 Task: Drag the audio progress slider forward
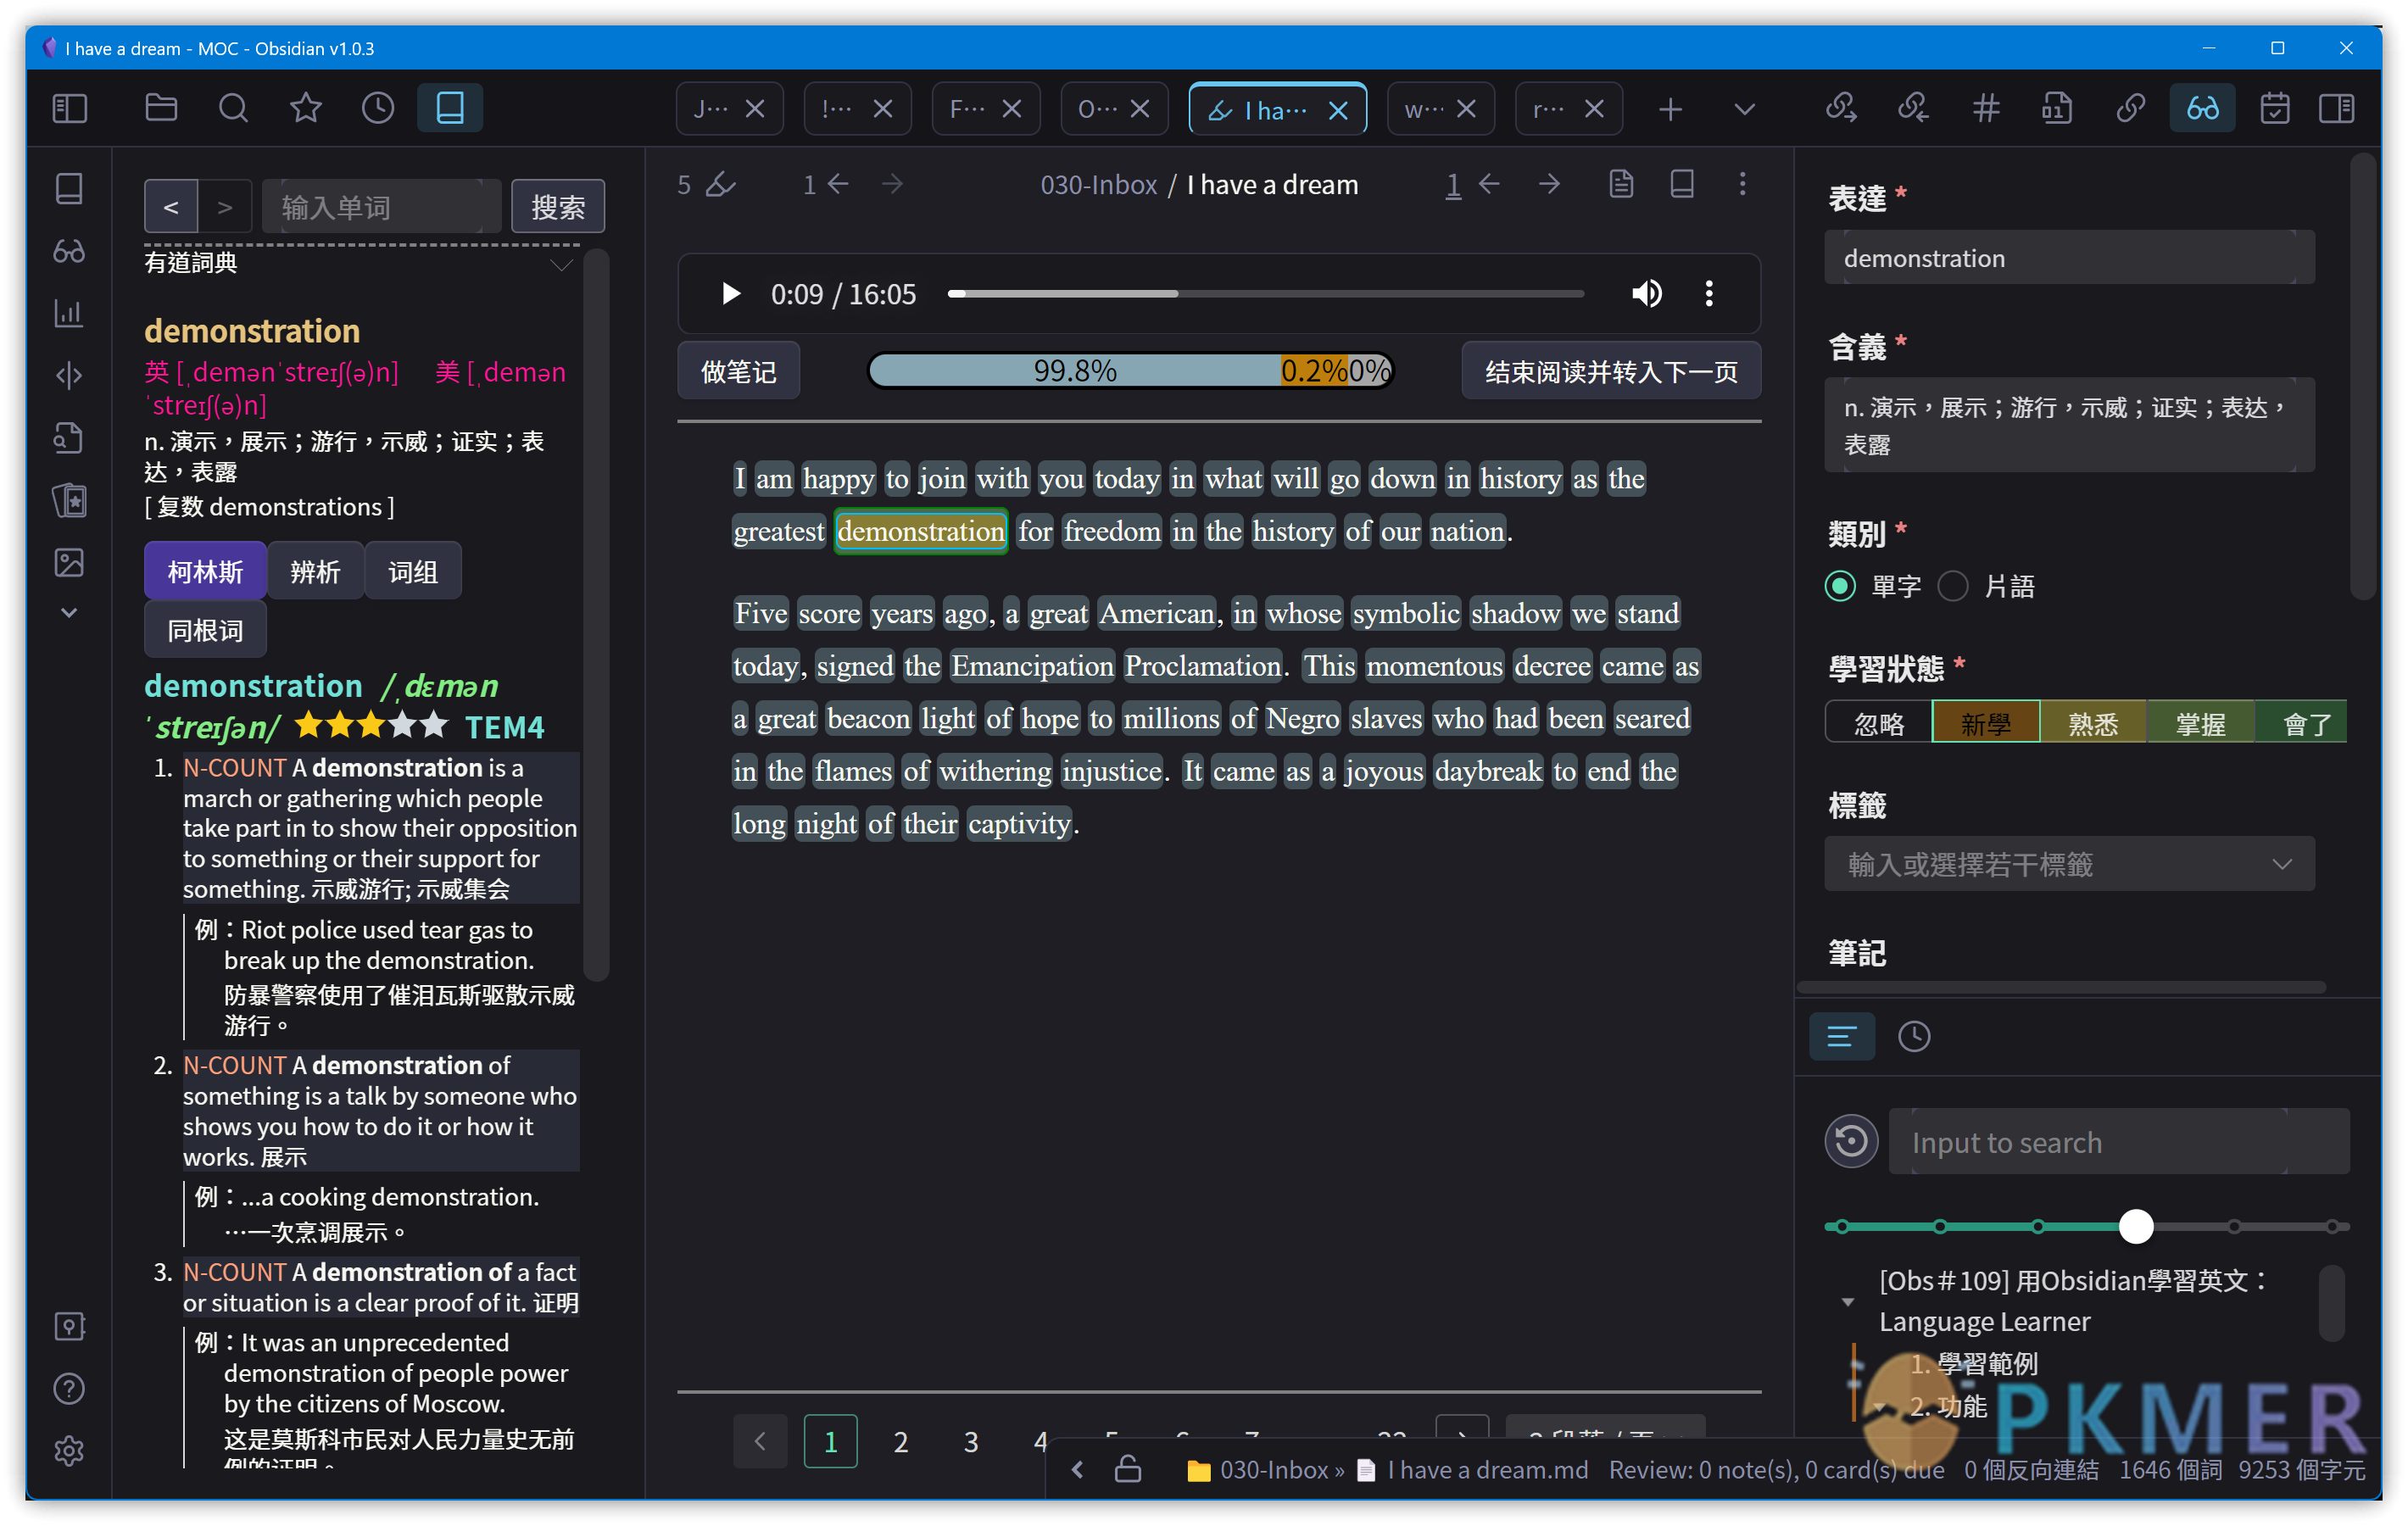[x=960, y=295]
